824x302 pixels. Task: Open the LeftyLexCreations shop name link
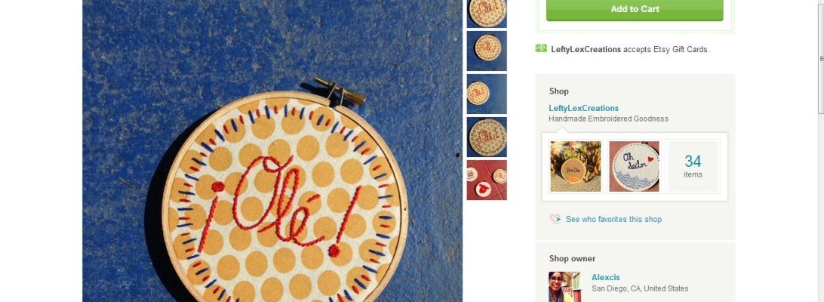583,109
